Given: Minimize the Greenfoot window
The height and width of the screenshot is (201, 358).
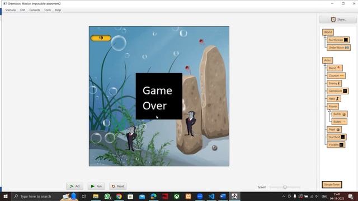Looking at the screenshot, I should pos(332,4).
